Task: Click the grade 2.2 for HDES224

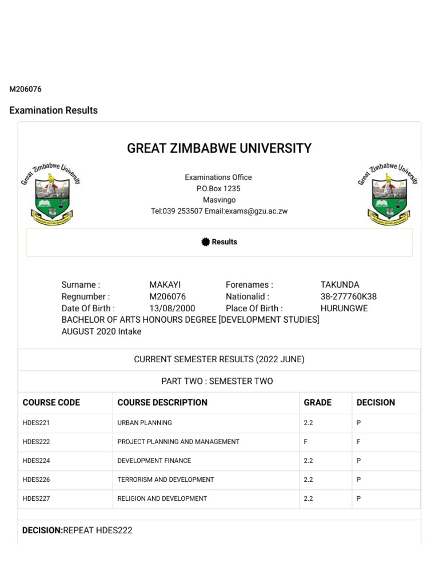Action: tap(308, 461)
